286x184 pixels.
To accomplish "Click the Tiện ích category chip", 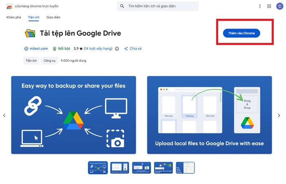I will coord(31,61).
